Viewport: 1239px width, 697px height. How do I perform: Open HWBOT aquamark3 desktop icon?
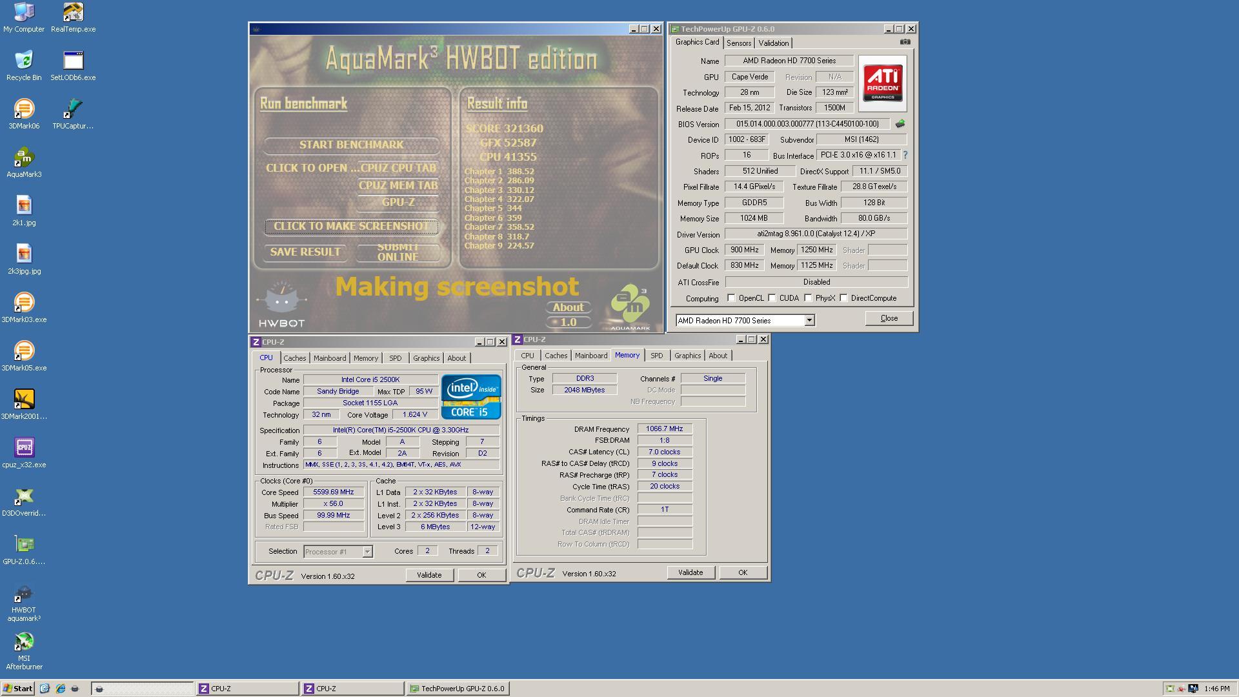(24, 603)
